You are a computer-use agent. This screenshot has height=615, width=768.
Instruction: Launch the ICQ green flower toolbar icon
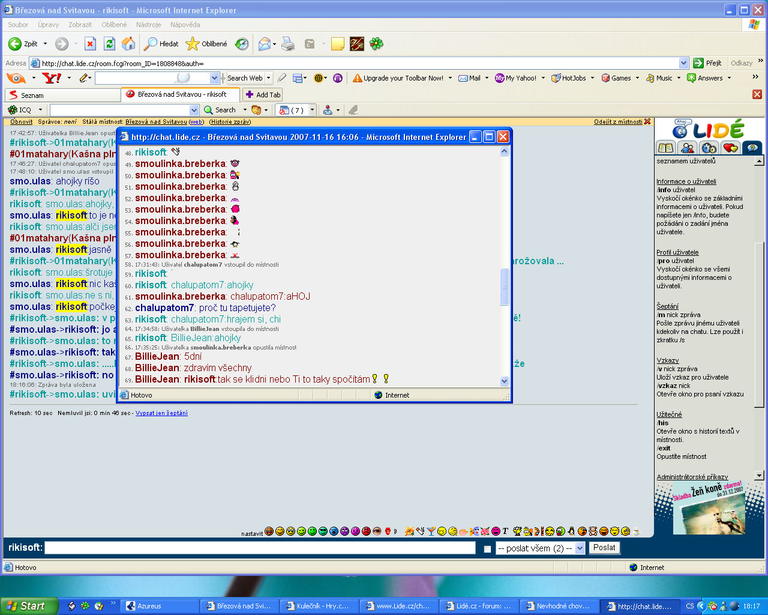click(376, 44)
